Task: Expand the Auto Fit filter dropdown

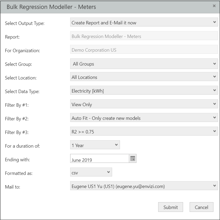Action: click(x=144, y=117)
